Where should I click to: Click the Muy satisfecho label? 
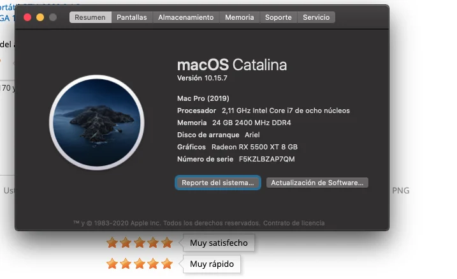219,243
